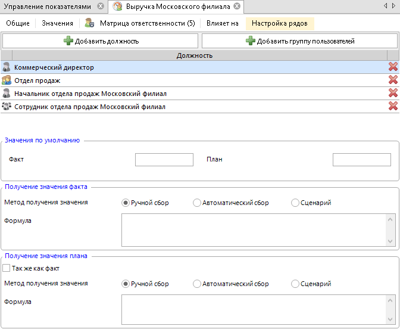The height and width of the screenshot is (329, 400).
Task: Choose Сценарий method for plan value
Action: 295,284
